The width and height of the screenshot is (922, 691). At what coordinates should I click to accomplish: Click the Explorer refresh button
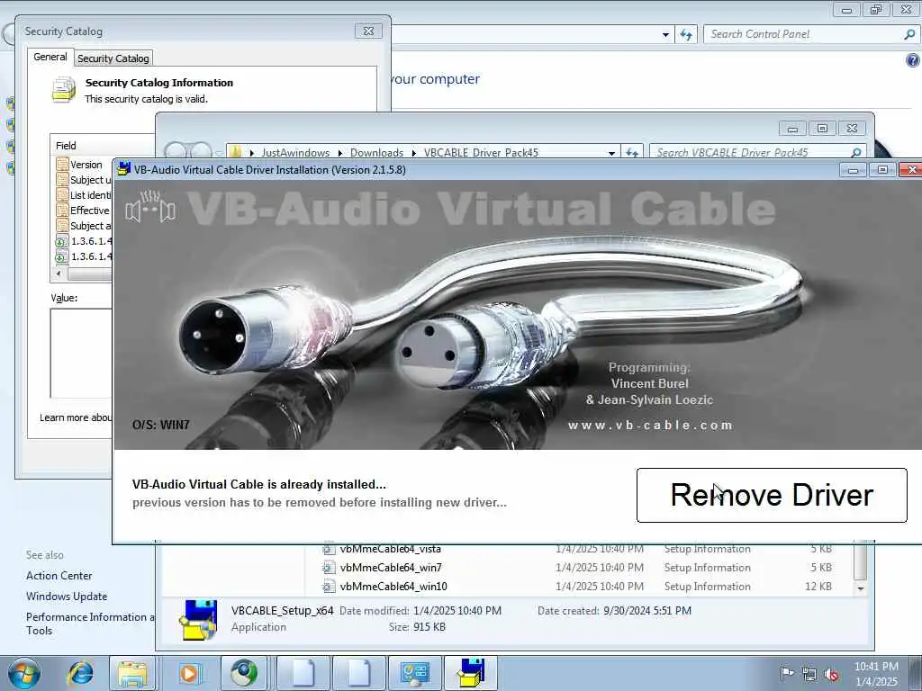pos(632,153)
